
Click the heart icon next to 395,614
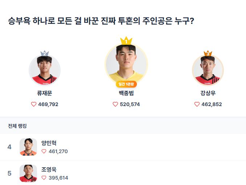[44, 178]
